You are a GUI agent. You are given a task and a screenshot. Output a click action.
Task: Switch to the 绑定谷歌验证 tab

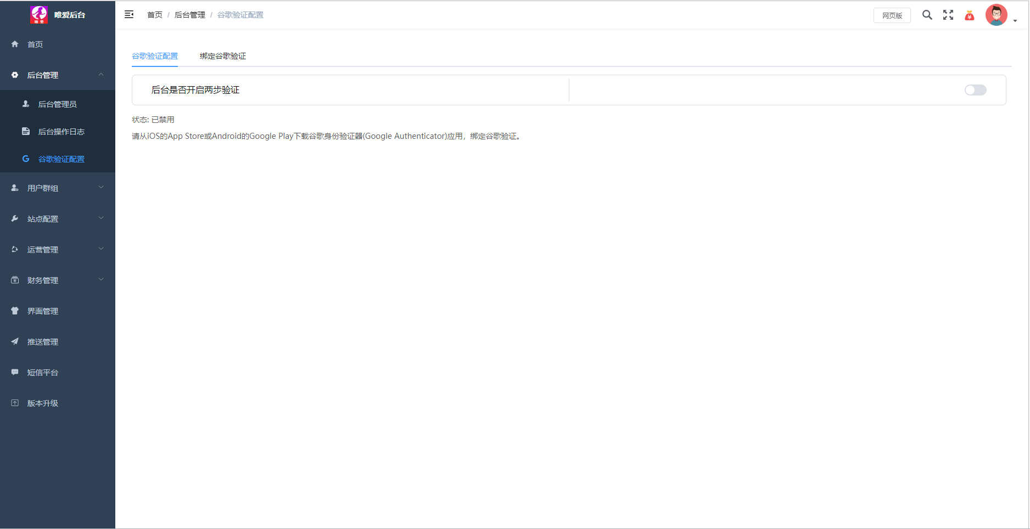click(x=223, y=56)
